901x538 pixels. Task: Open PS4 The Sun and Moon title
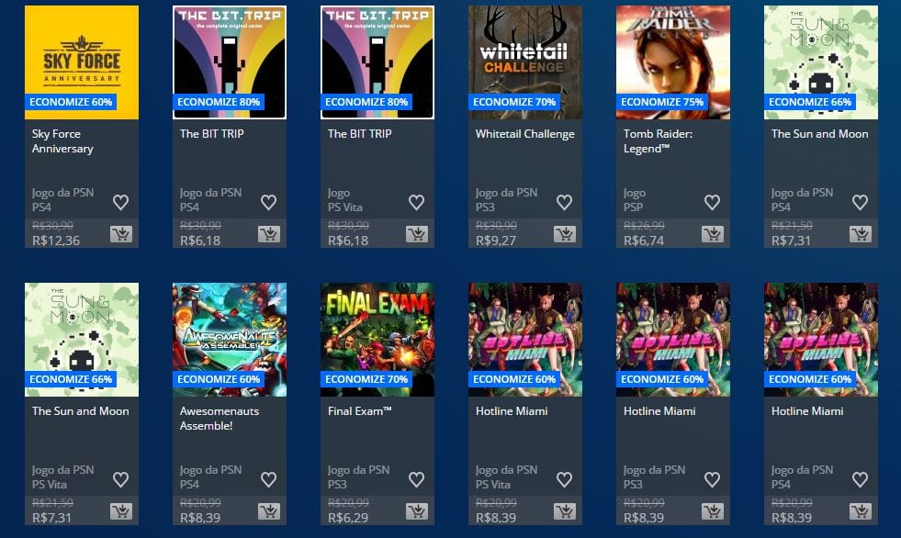pos(819,134)
